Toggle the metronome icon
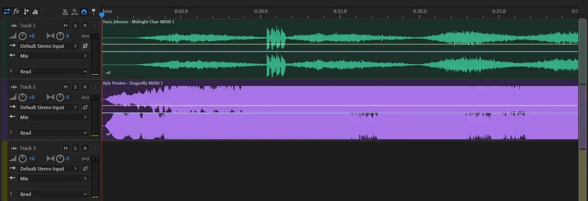The width and height of the screenshot is (588, 201). click(x=65, y=12)
